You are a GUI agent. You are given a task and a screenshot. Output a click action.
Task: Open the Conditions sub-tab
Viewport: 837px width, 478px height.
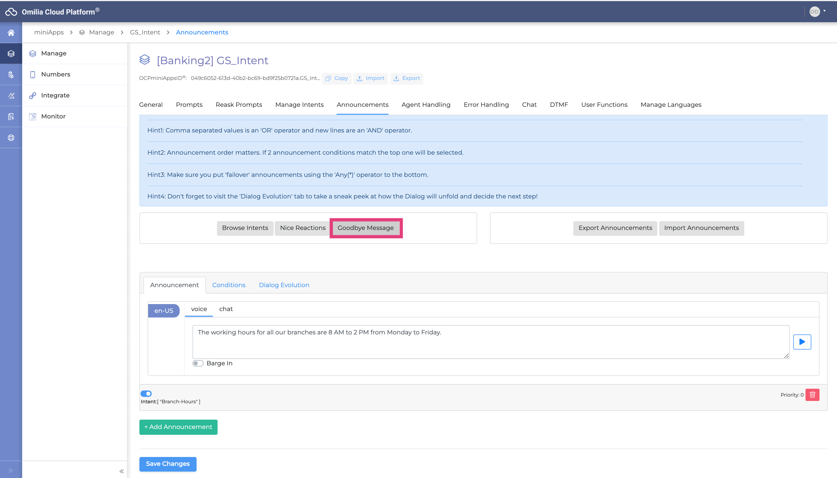tap(229, 285)
